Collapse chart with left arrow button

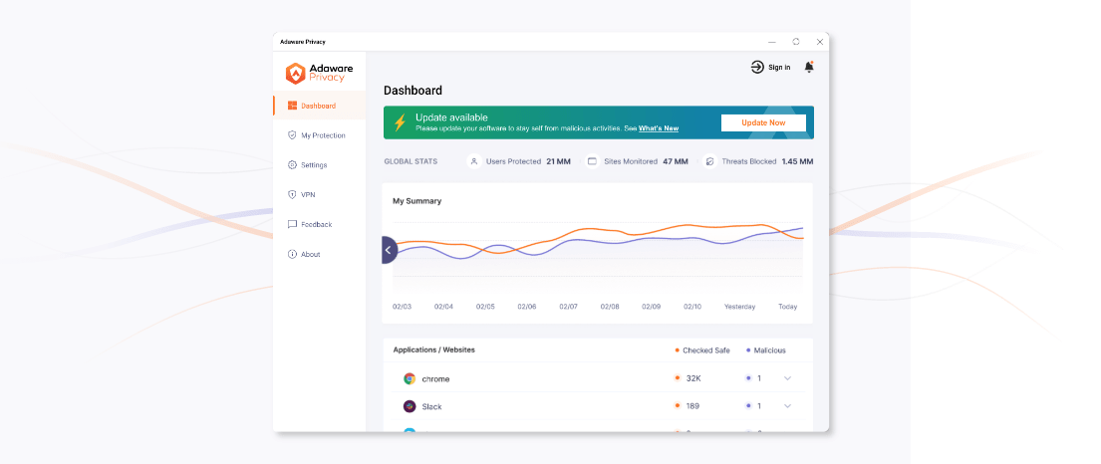(389, 250)
